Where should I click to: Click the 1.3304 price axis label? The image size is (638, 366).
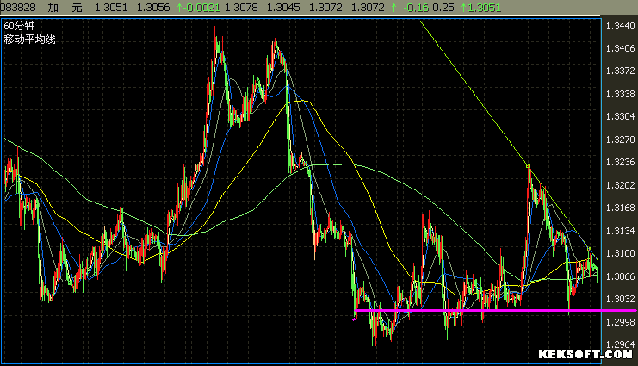[x=620, y=116]
